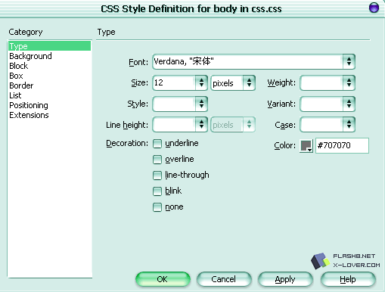The image size is (385, 292).
Task: Enable the underline decoration checkbox
Action: tap(157, 144)
